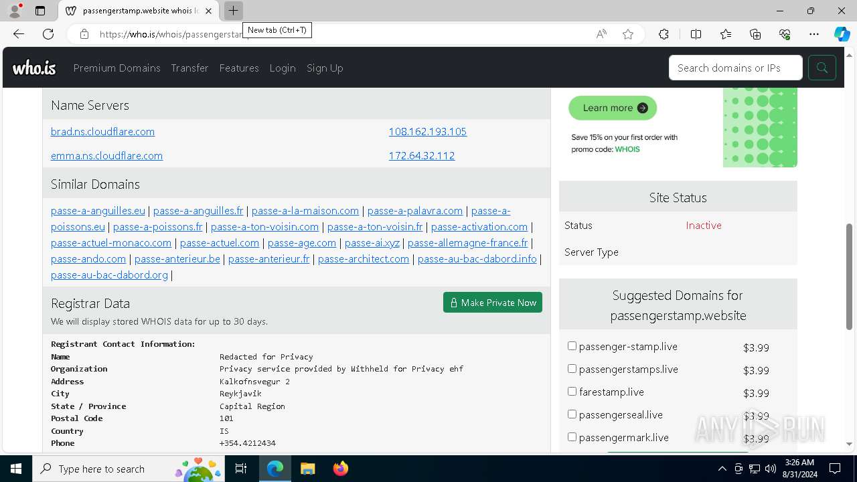This screenshot has height=482, width=857.
Task: Open a new tab with plus icon
Action: point(233,11)
